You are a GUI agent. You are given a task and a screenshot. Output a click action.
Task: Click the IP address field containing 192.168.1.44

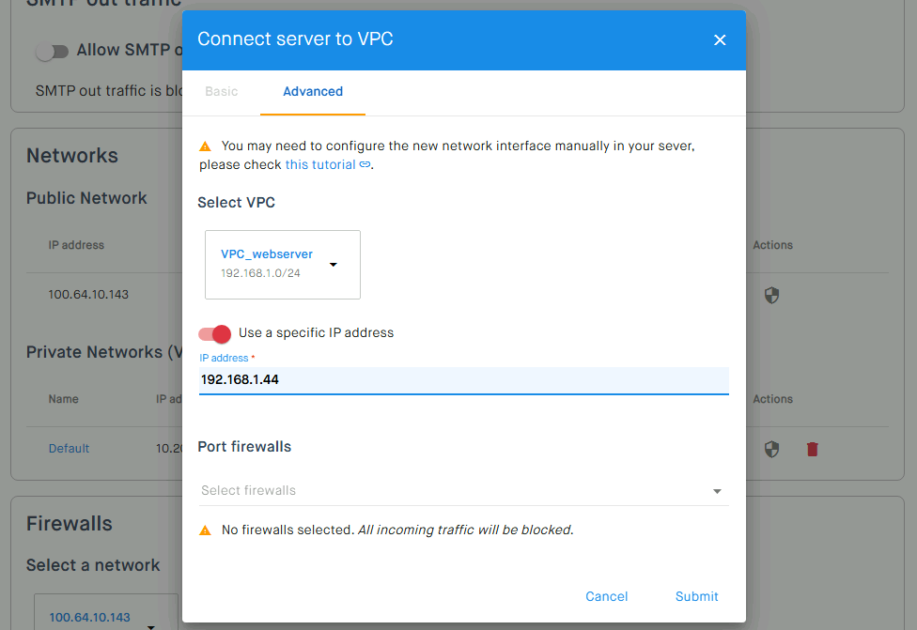(463, 380)
